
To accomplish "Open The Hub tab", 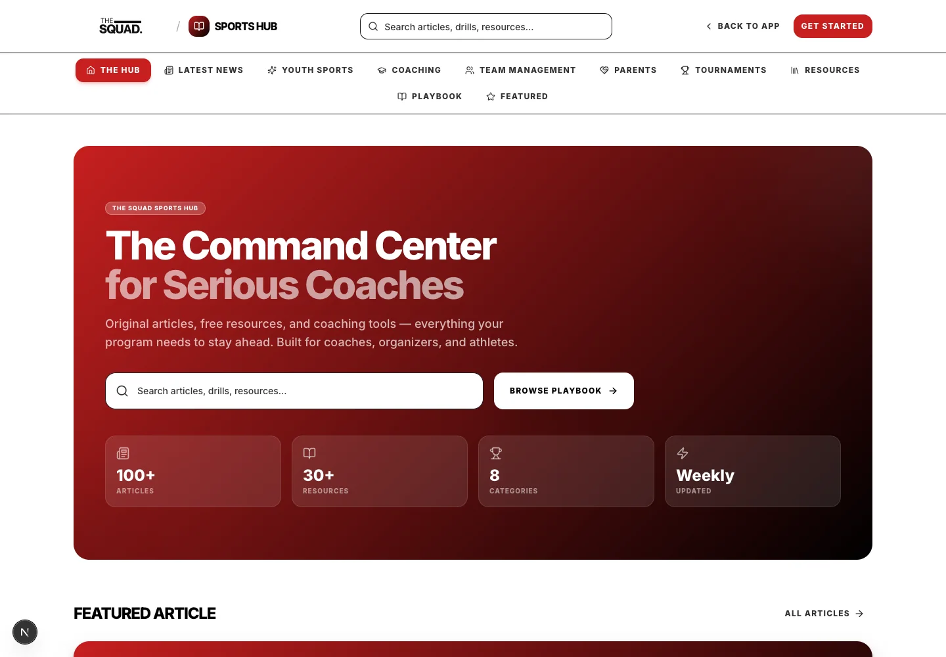I will click(x=113, y=70).
